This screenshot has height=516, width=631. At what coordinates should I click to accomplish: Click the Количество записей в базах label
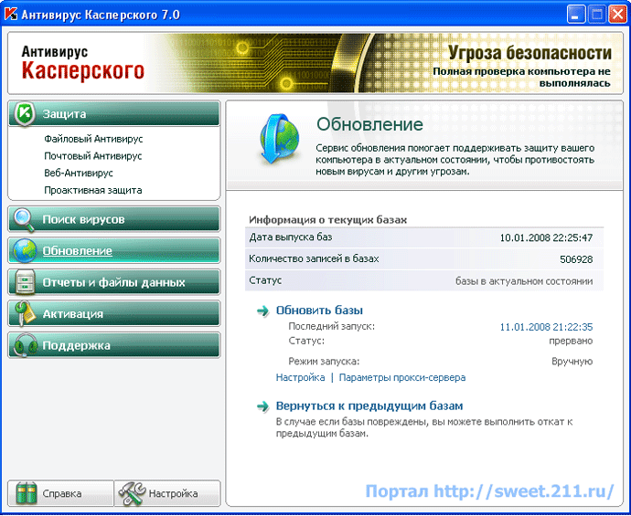tap(314, 258)
